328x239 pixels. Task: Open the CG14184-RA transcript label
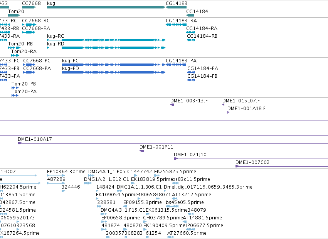click(x=202, y=28)
